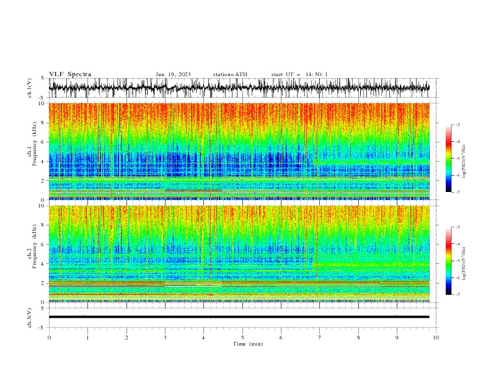Click the "ch.3(V)" axis label

pyautogui.click(x=30, y=318)
